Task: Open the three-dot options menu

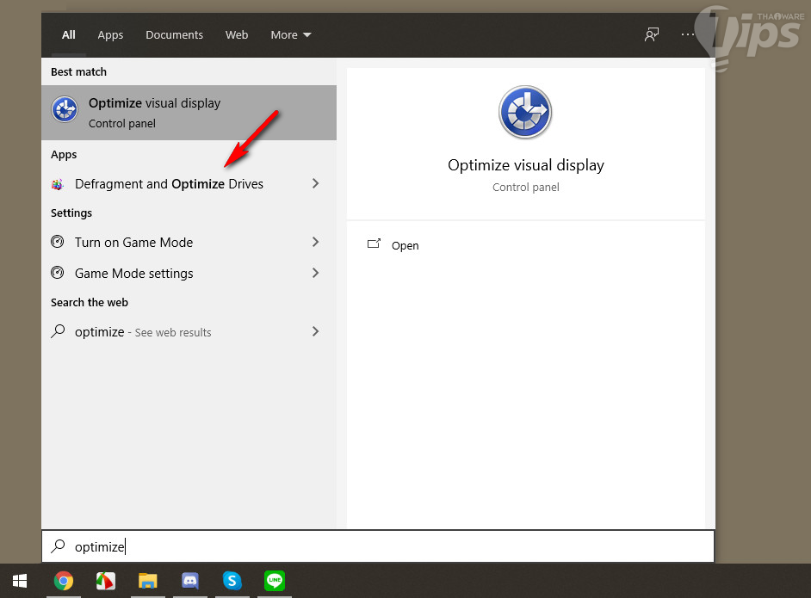Action: pos(687,34)
